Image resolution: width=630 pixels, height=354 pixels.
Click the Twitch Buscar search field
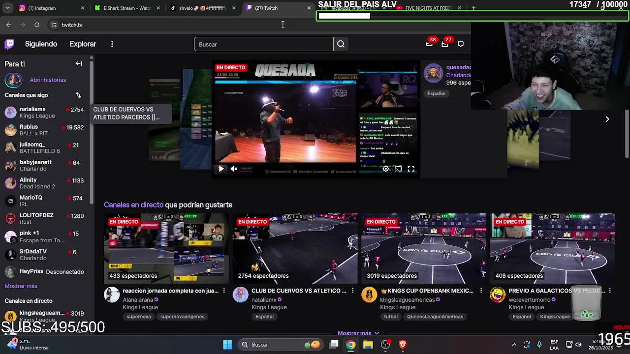tap(263, 44)
